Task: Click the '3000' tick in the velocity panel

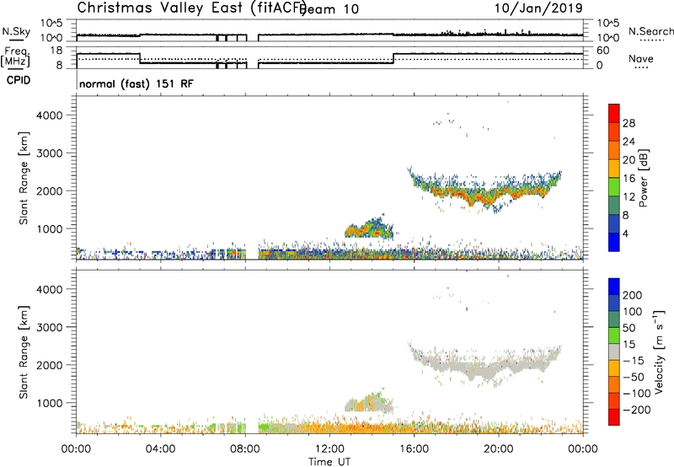Action: 50,327
